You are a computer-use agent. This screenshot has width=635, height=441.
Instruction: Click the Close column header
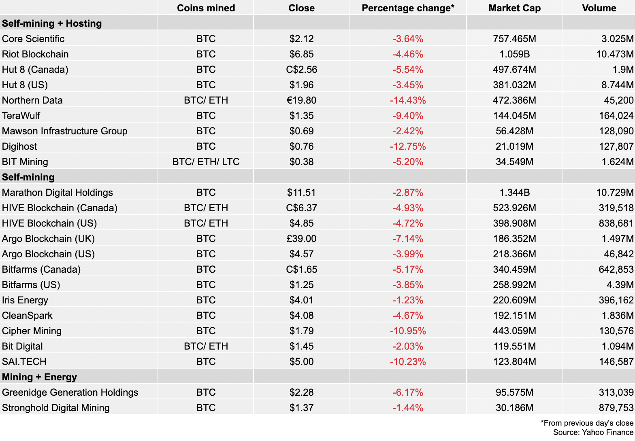click(x=301, y=8)
